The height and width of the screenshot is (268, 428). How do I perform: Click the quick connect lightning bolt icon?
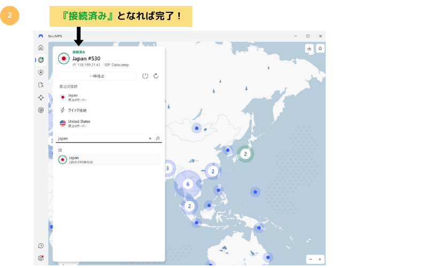point(63,110)
